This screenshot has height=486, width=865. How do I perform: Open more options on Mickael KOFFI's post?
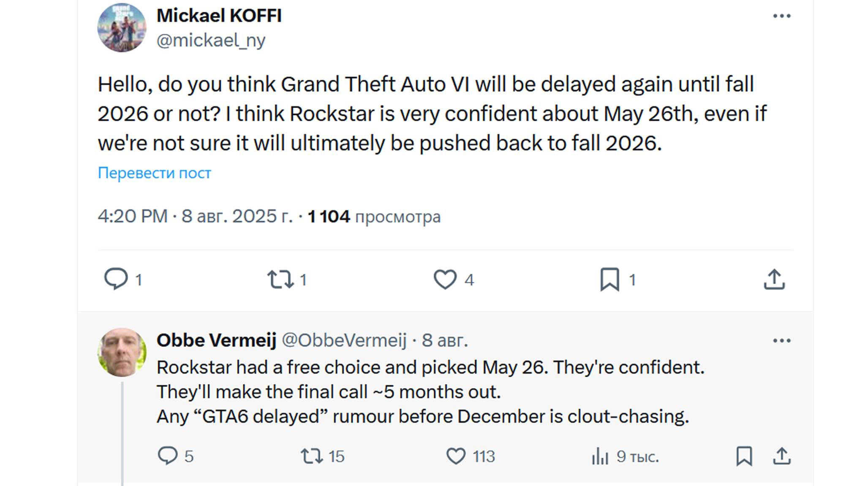click(x=781, y=16)
